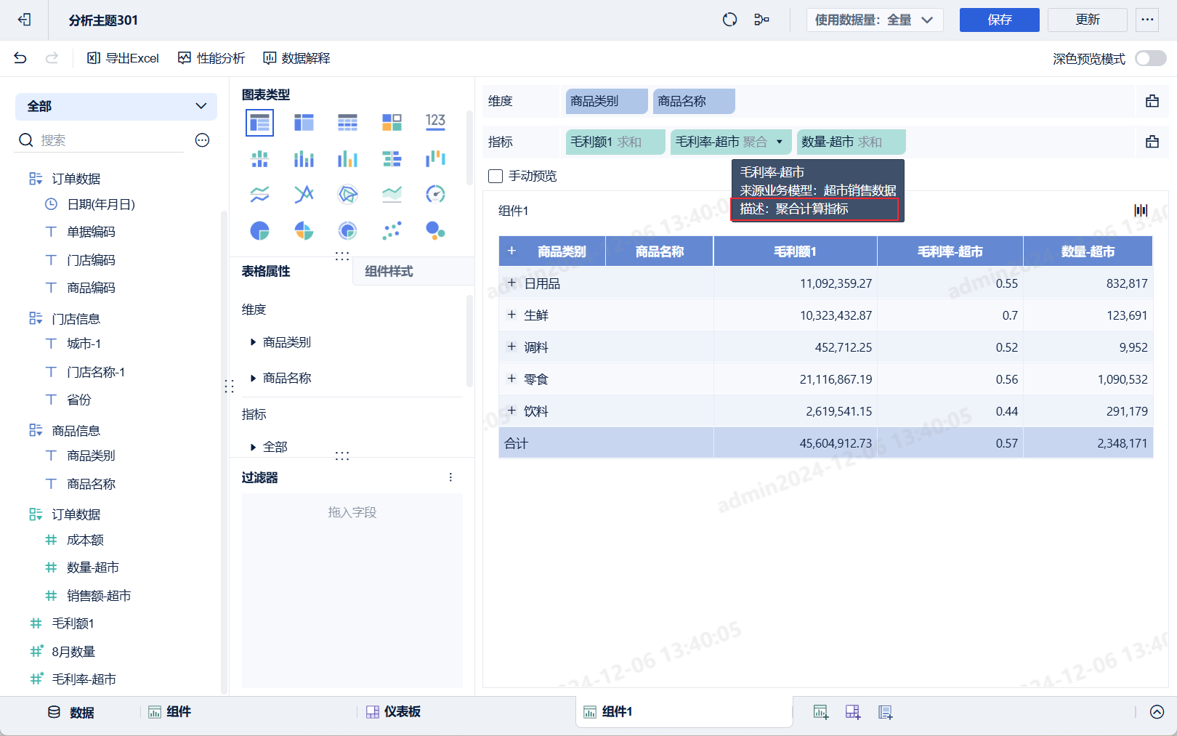Open the 仪表板 tab at the bottom
Screen dimensions: 1177x736
tap(393, 712)
